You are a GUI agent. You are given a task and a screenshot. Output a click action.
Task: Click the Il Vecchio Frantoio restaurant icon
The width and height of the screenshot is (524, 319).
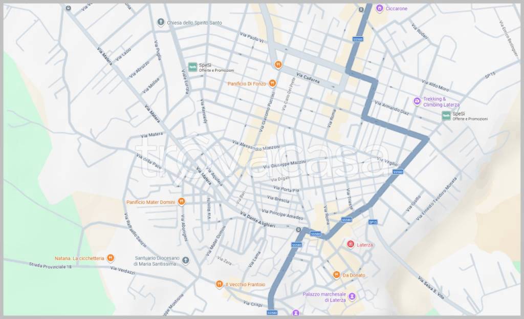(219, 284)
